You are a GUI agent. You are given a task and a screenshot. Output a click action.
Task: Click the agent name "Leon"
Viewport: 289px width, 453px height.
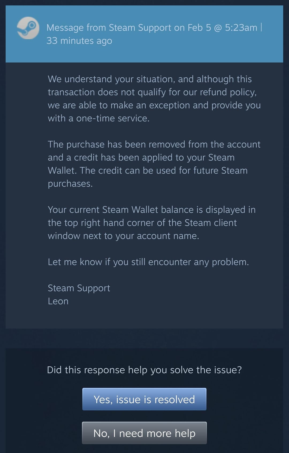click(x=58, y=301)
